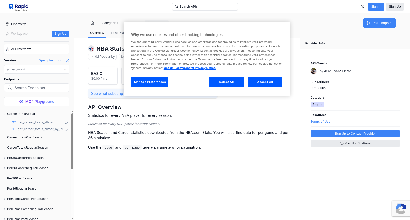
Task: Click Reject All cookies button
Action: pos(227,82)
